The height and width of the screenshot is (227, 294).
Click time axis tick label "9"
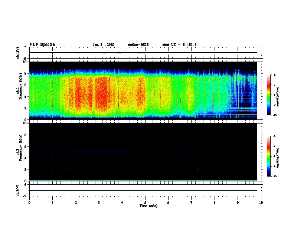point(238,203)
